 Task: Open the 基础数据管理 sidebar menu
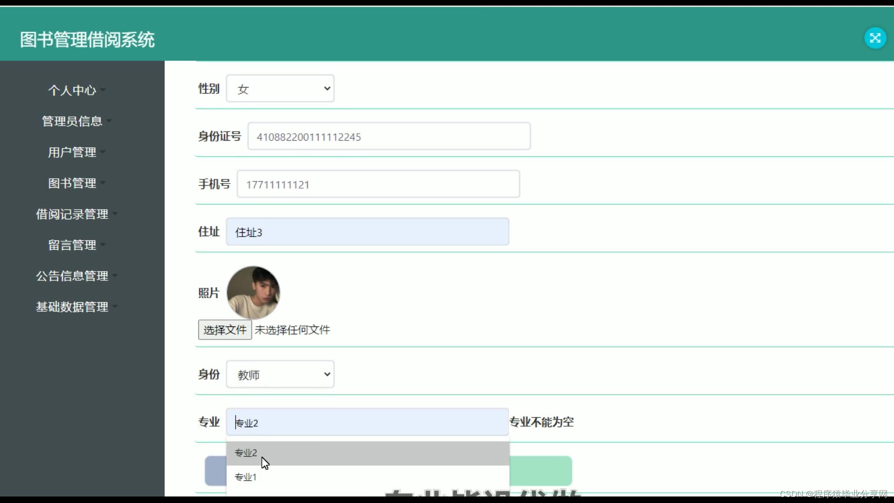(x=72, y=307)
